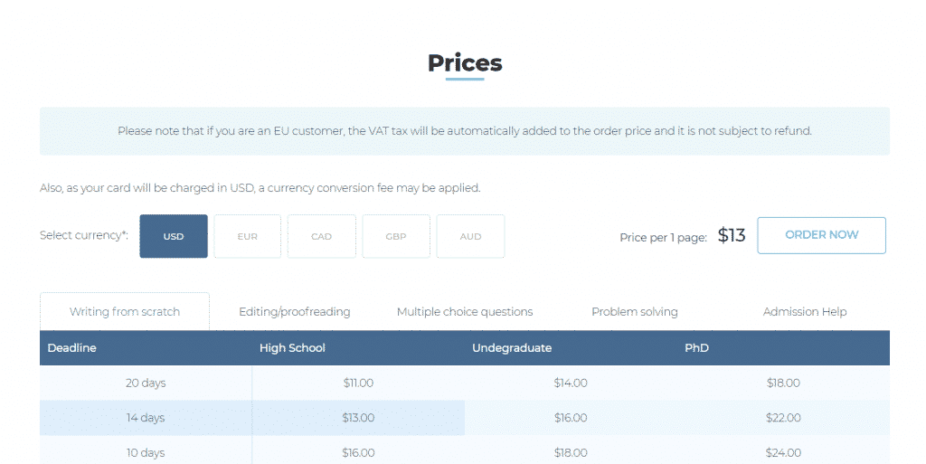Switch currency to EUR
This screenshot has height=464, width=926.
tap(248, 236)
